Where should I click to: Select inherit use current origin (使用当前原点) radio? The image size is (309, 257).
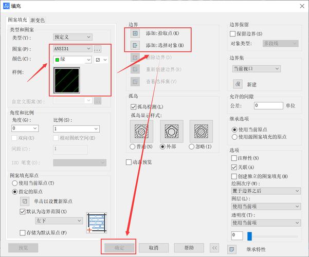[234, 130]
